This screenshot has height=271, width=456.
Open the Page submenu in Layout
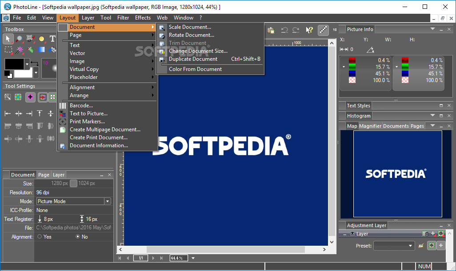click(107, 35)
